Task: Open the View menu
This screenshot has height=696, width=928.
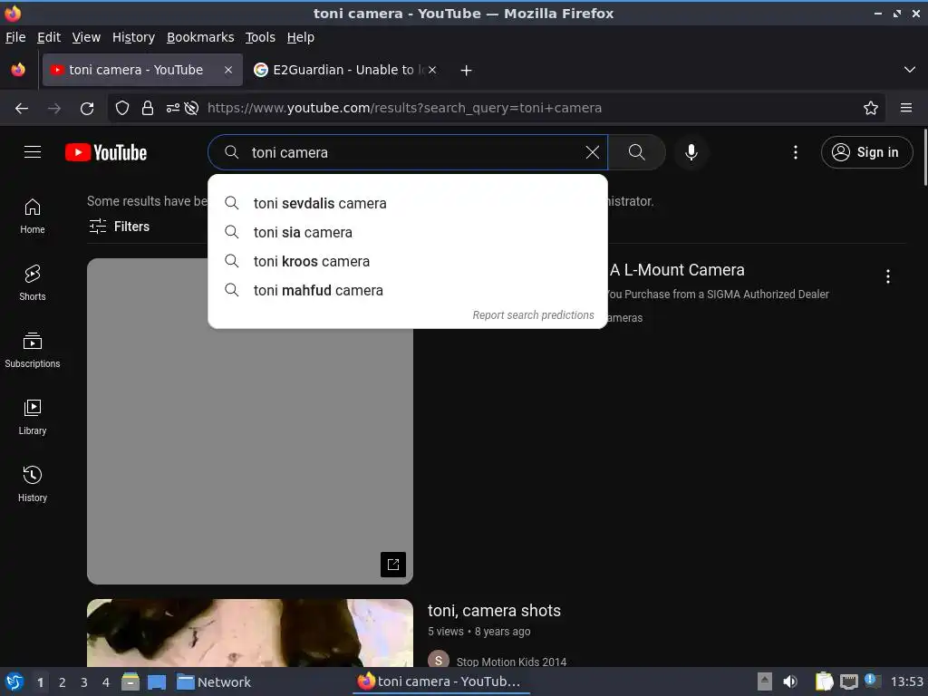Action: tap(86, 37)
